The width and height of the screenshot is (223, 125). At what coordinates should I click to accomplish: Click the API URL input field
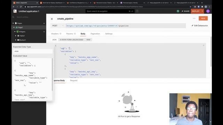[125, 26]
